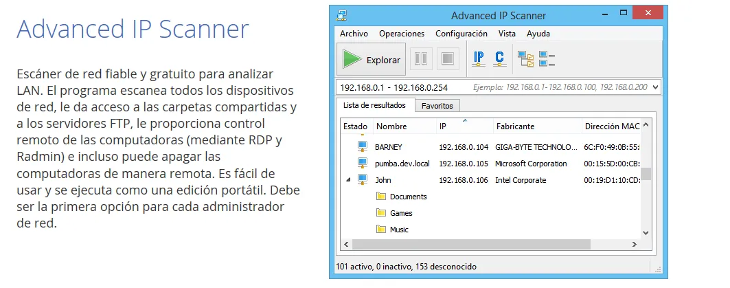Click the horizontal scrollbar thumb
730x288 pixels.
471,244
